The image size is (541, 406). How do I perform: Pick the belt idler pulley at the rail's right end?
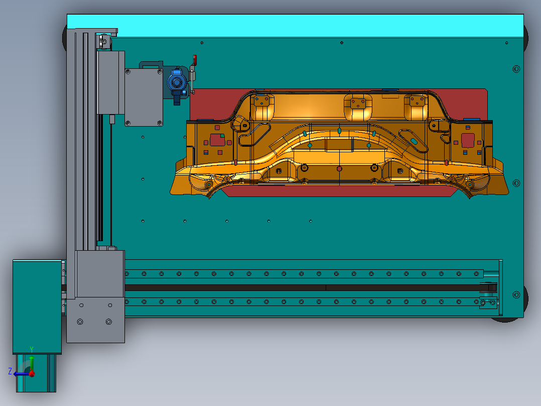pos(488,287)
